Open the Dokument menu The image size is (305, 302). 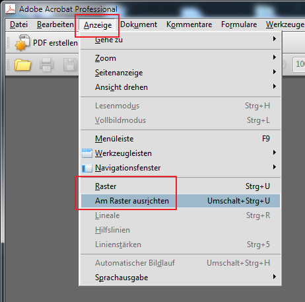139,24
